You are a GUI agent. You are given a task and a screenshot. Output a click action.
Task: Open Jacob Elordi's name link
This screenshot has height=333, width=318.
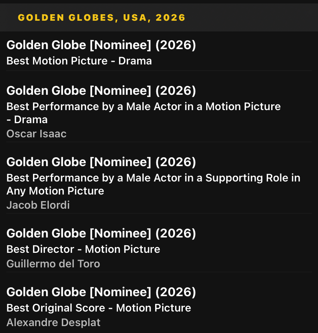38,205
